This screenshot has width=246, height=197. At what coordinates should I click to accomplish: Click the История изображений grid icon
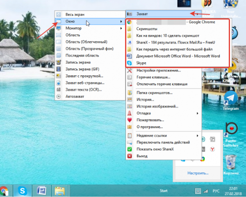point(130,106)
